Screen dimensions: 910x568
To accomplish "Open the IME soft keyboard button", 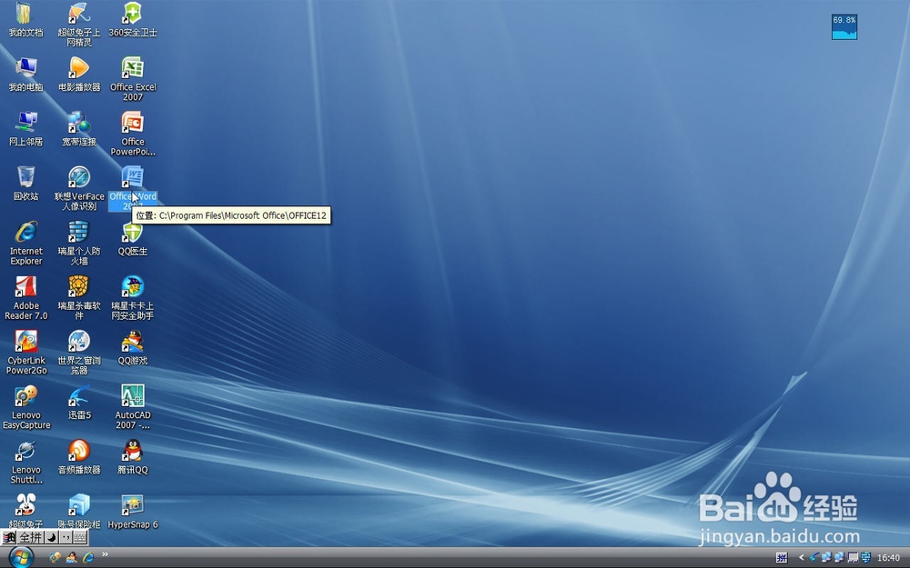I will coord(80,537).
